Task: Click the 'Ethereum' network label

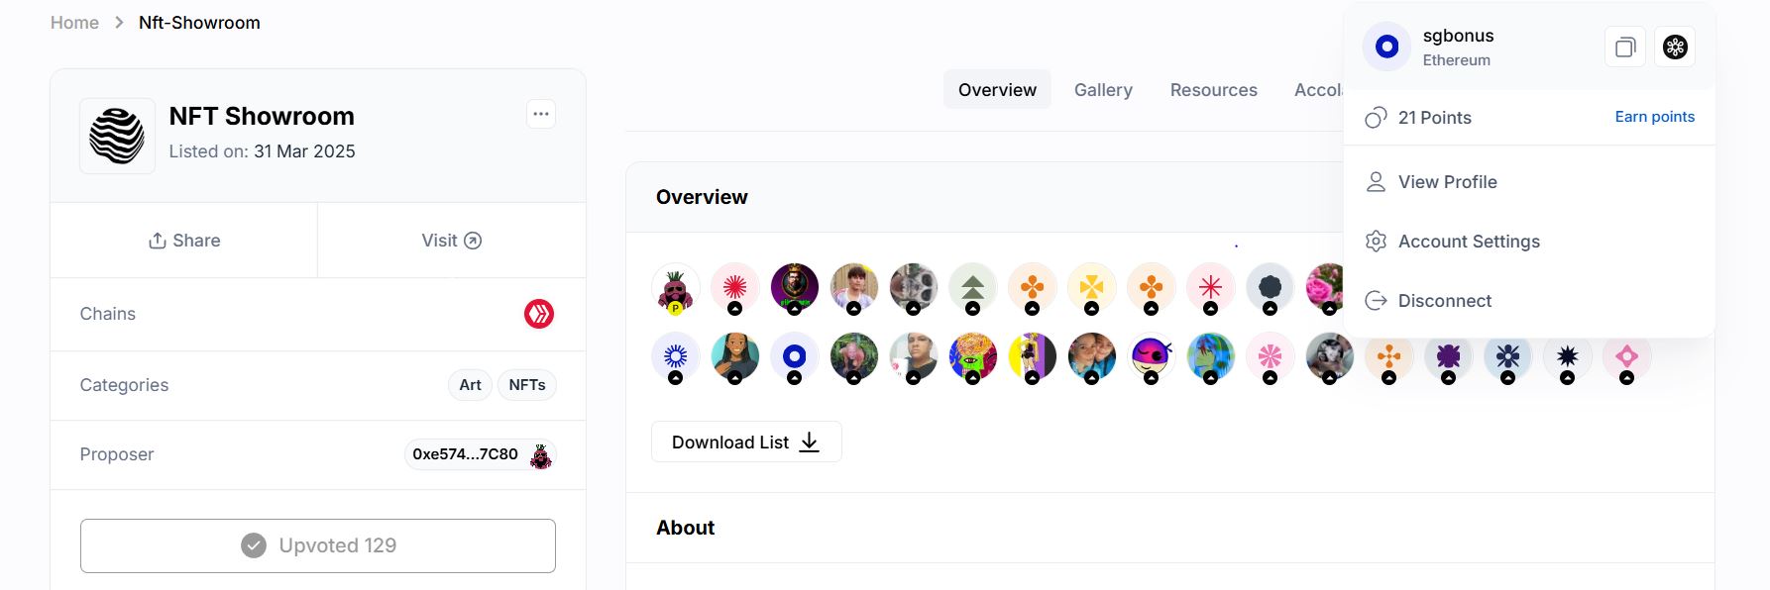Action: click(1456, 60)
